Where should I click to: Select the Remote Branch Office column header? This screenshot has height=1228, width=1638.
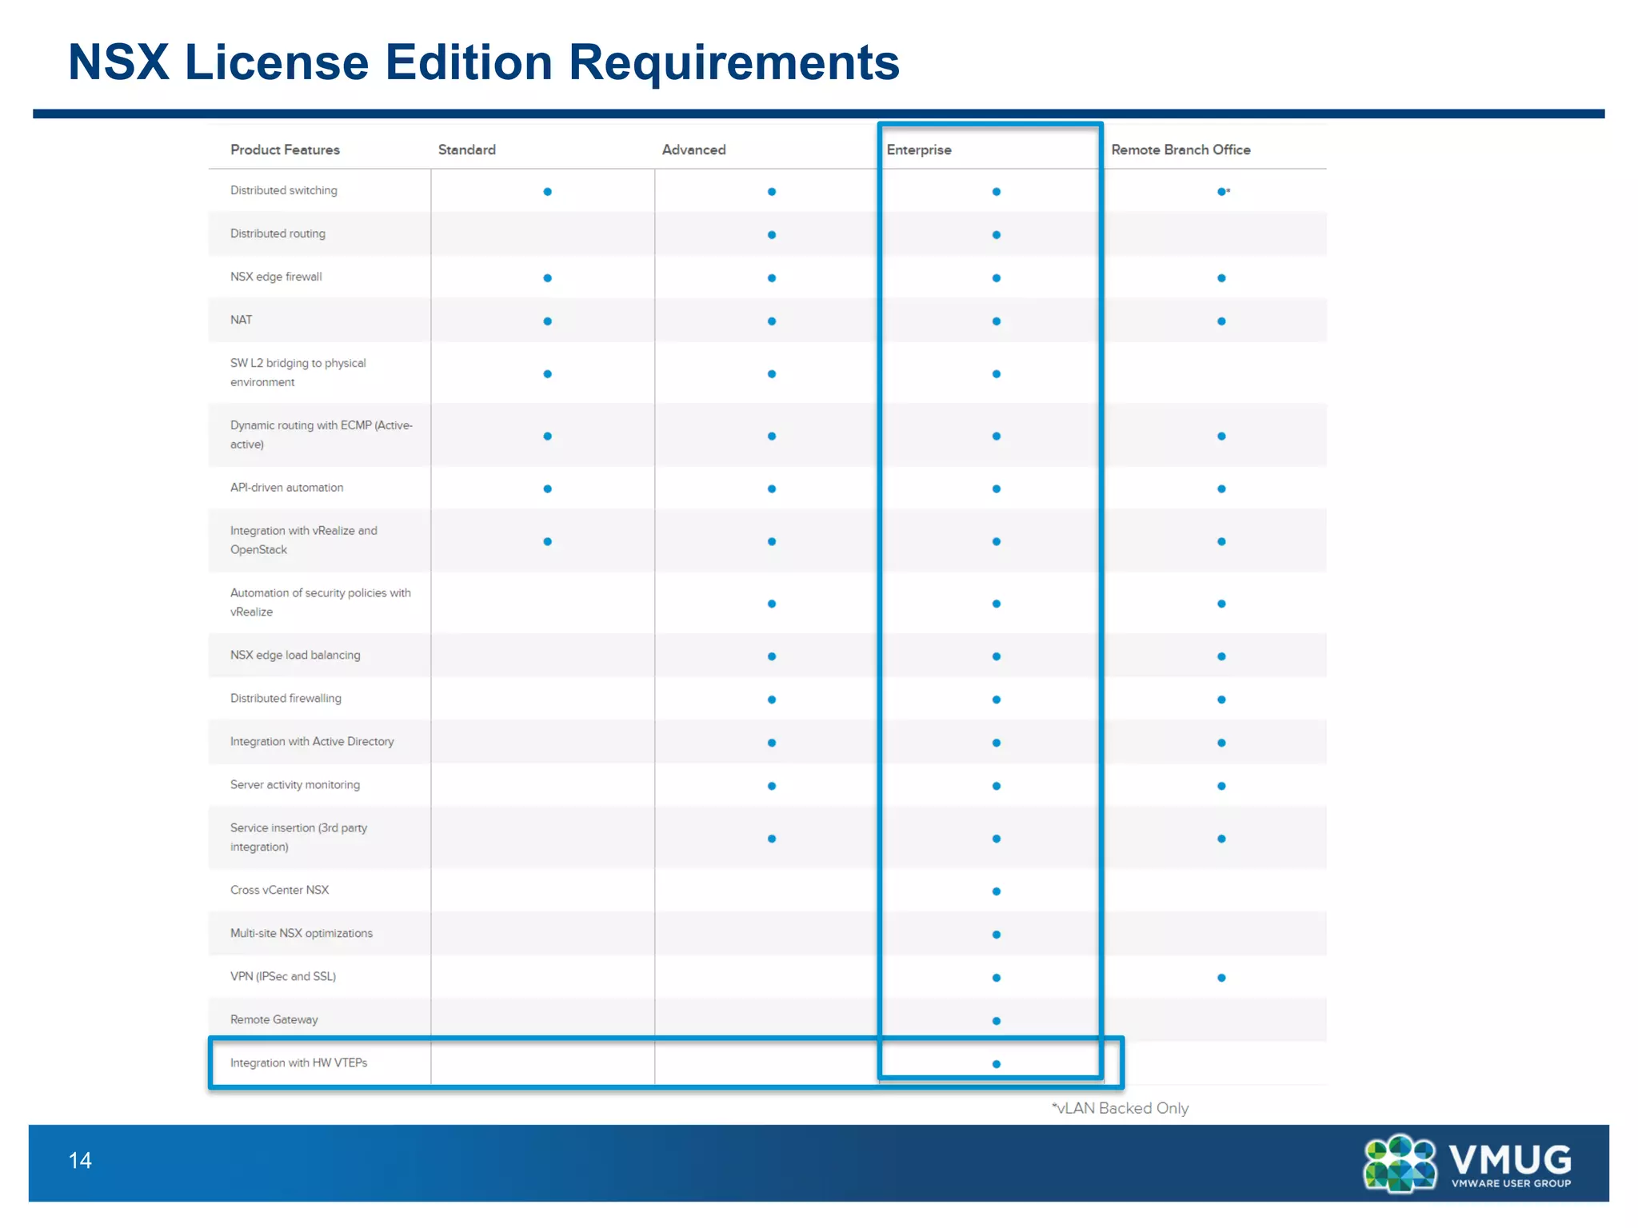1181,150
